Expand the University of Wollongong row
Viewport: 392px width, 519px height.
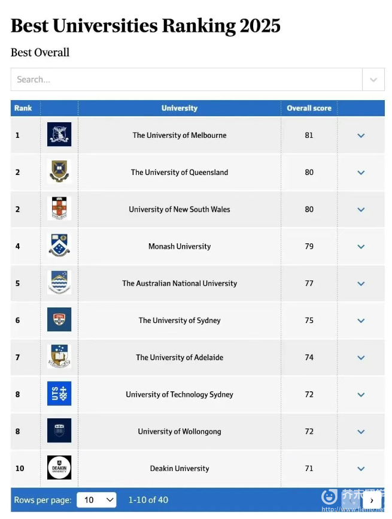(x=361, y=432)
